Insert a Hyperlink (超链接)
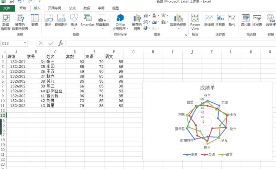Image resolution: width=276 pixels, height=169 pixels. (270, 20)
